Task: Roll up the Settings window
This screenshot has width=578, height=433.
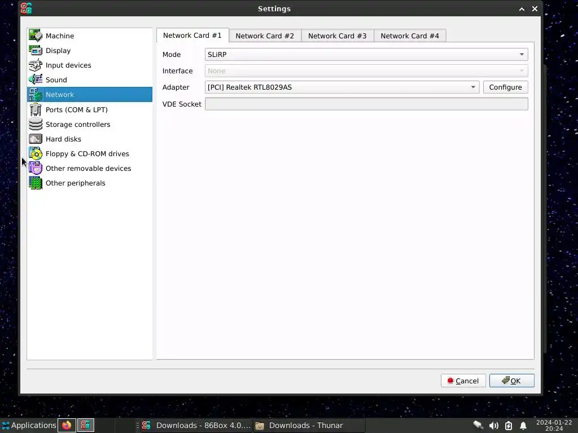Action: pos(522,9)
